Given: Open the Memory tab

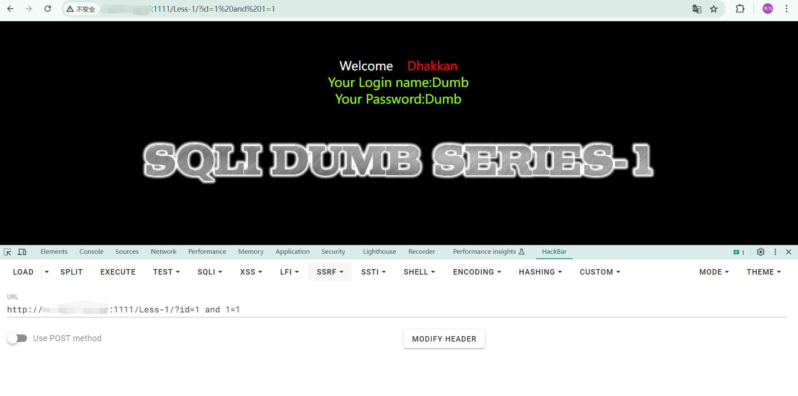Looking at the screenshot, I should (x=251, y=252).
